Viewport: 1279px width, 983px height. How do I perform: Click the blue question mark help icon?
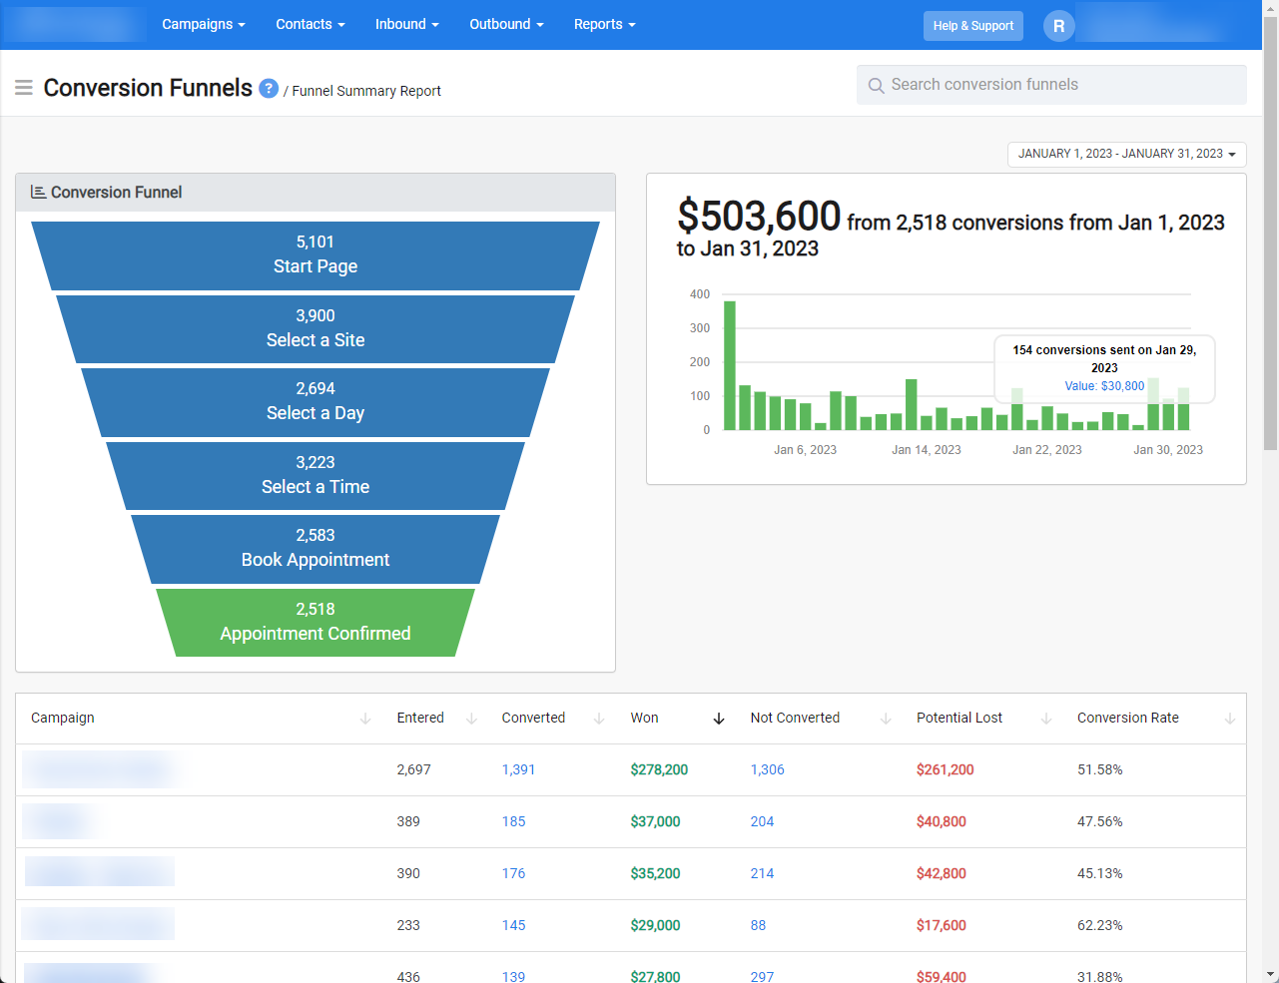click(269, 88)
